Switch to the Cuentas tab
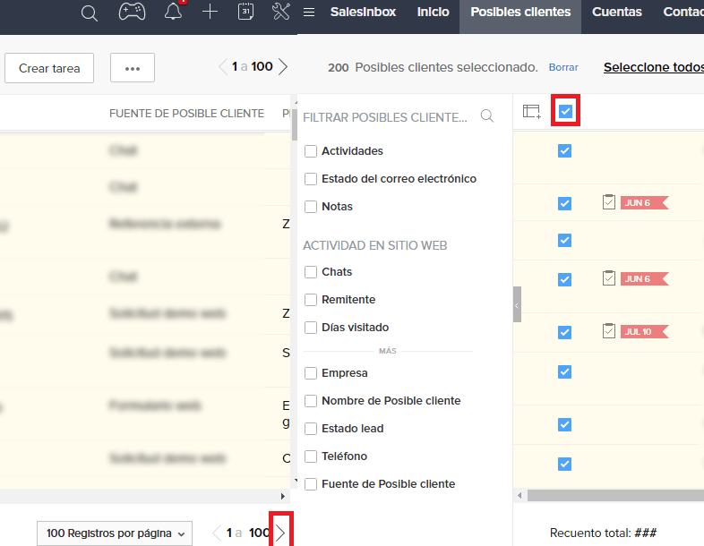This screenshot has width=704, height=546. click(x=616, y=12)
